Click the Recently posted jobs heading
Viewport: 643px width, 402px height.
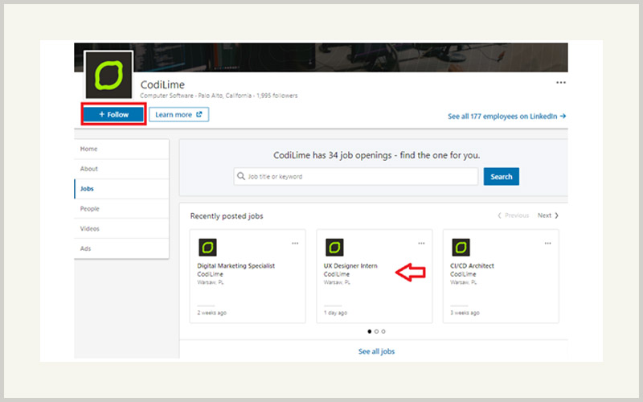pyautogui.click(x=227, y=216)
